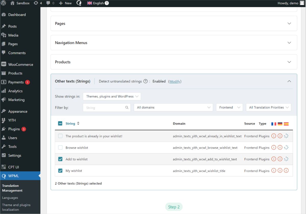Click the help icon beside Detect untranslated strings

pyautogui.click(x=145, y=81)
